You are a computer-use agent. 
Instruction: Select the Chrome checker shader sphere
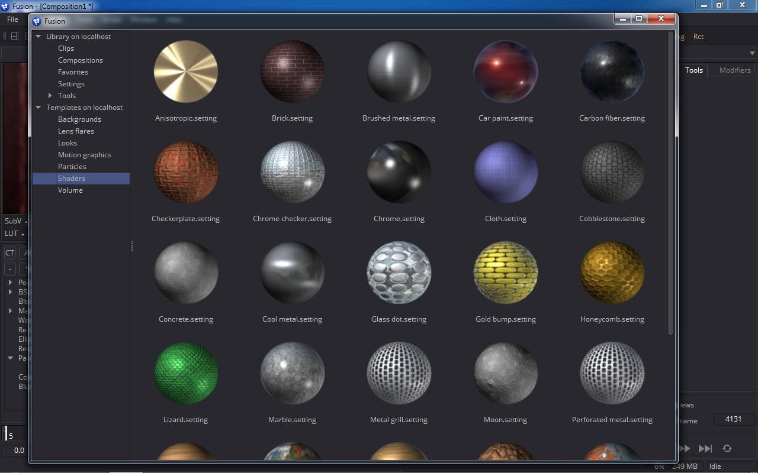[x=293, y=172]
